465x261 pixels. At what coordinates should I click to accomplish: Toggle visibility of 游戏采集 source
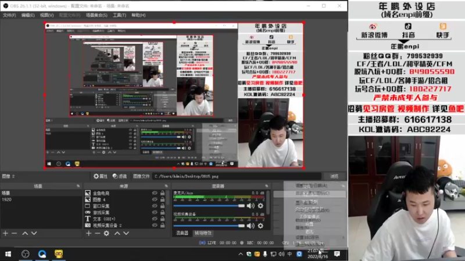click(155, 212)
